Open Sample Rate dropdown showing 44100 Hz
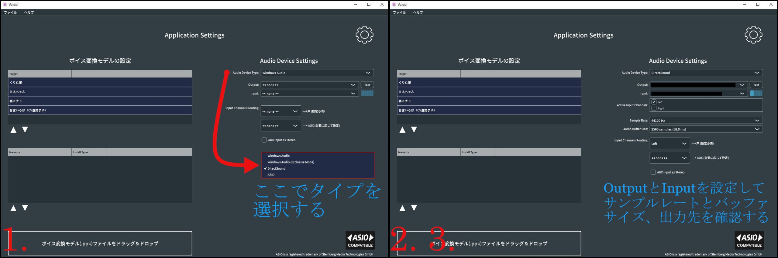The width and height of the screenshot is (778, 258). 706,121
